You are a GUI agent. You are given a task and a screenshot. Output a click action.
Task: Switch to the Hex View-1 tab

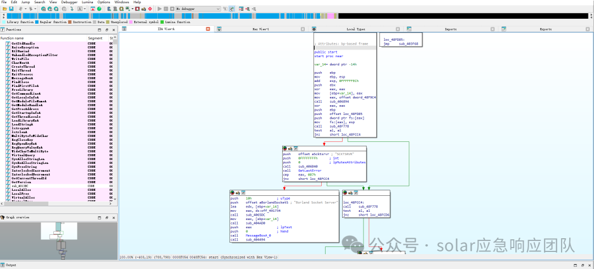point(261,29)
